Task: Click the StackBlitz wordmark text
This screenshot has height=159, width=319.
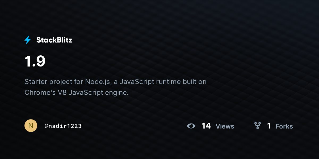Action: coord(54,40)
